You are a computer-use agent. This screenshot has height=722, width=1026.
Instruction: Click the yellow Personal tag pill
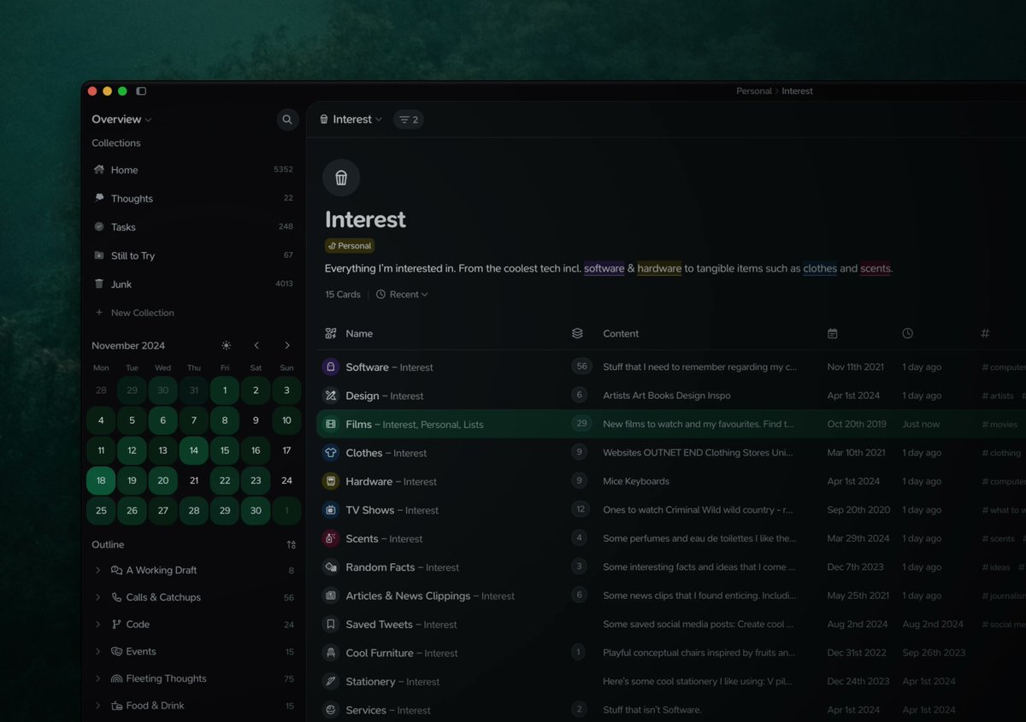coord(349,245)
